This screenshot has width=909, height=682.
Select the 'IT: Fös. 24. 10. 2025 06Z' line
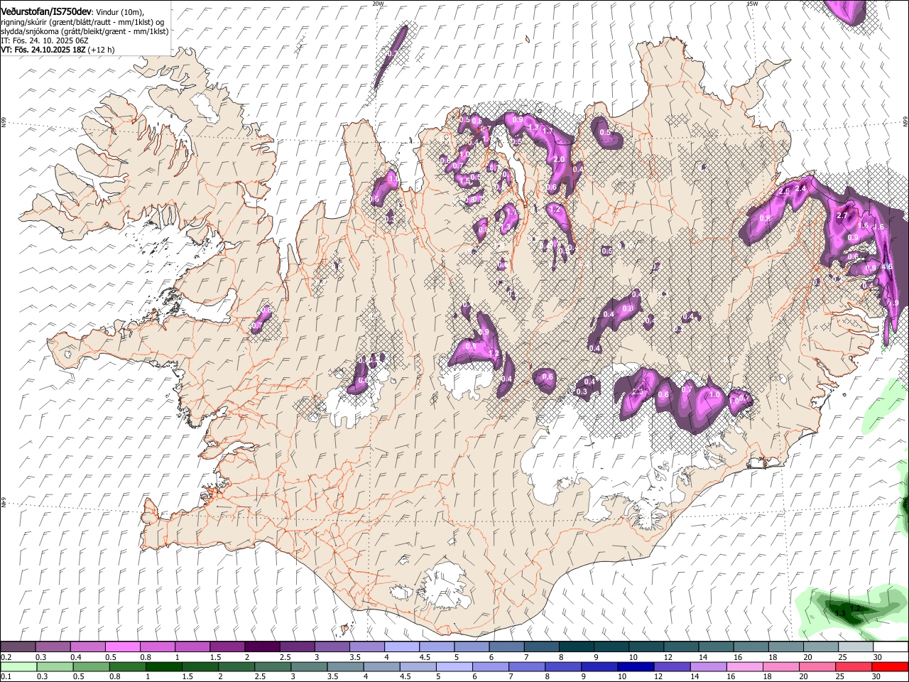(x=45, y=40)
